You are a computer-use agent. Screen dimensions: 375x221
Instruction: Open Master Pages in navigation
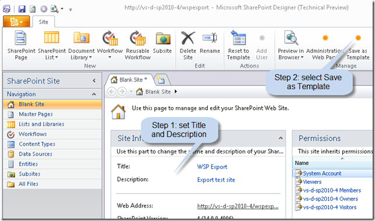pos(52,114)
